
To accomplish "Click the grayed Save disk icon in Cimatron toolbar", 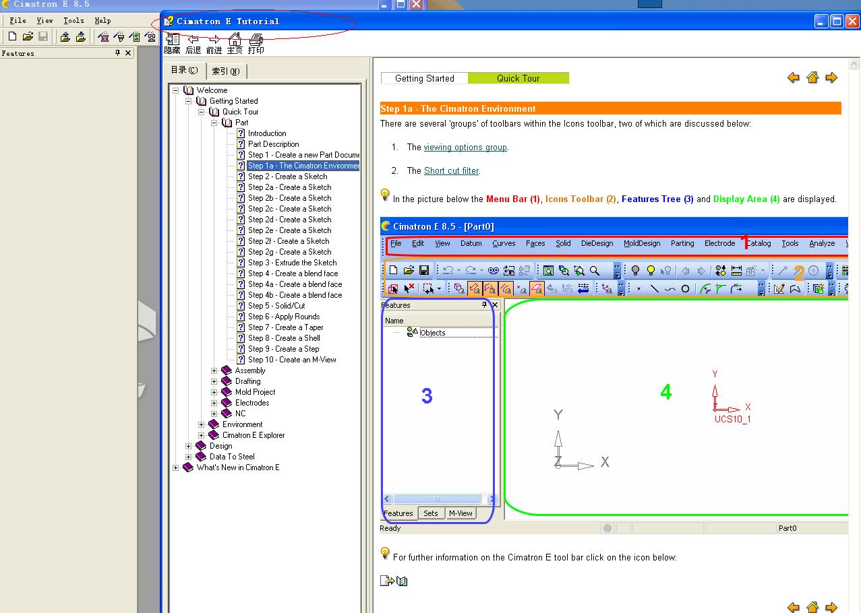I will pos(43,36).
